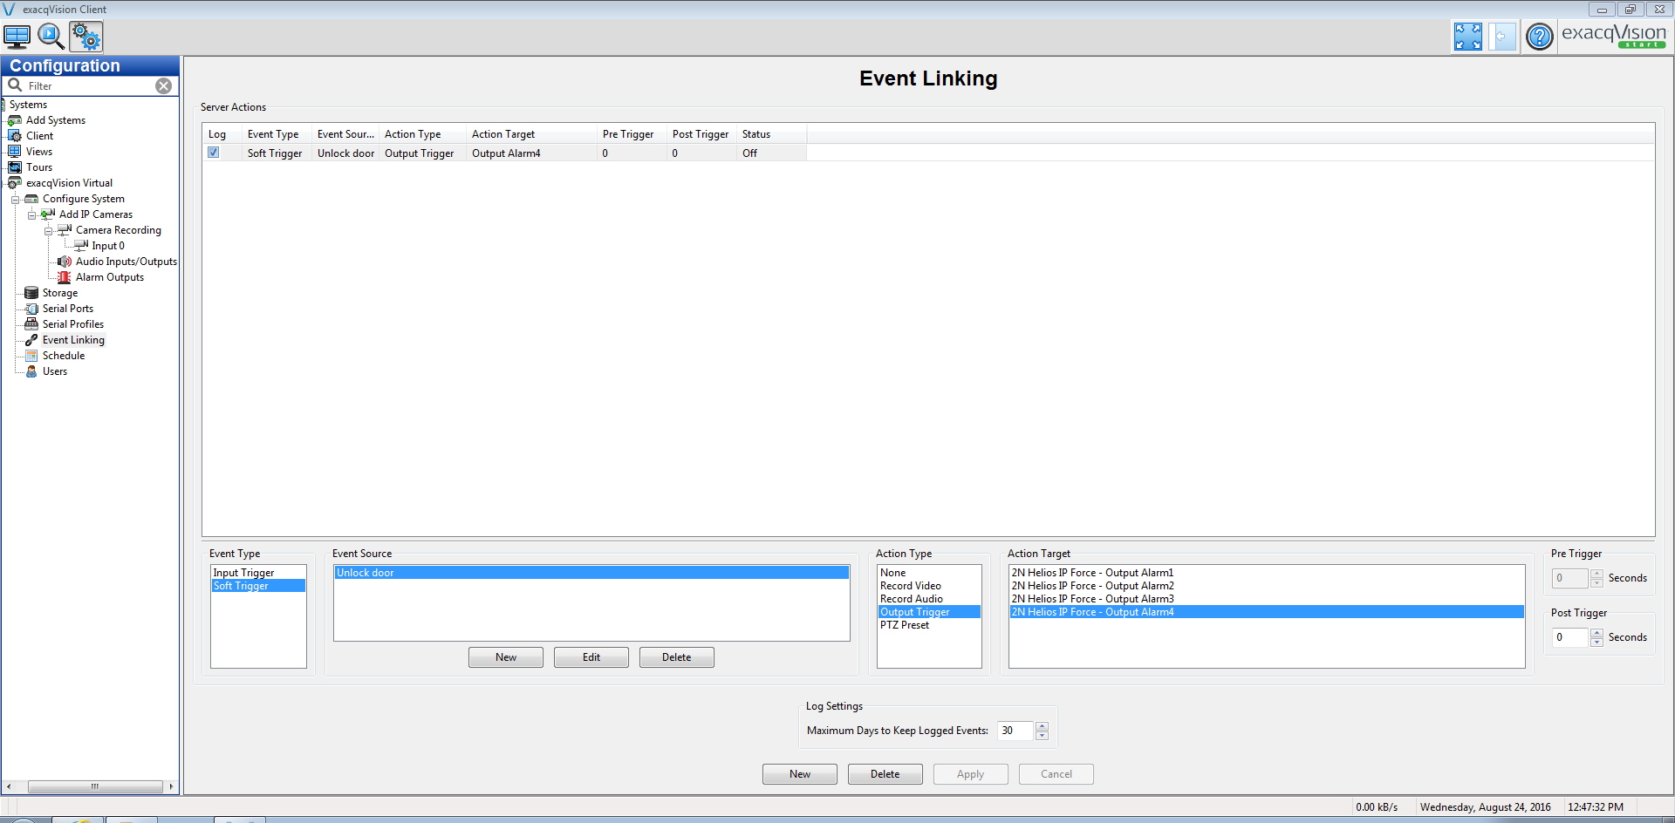
Task: Select Input Trigger in Event Type list
Action: click(x=243, y=573)
